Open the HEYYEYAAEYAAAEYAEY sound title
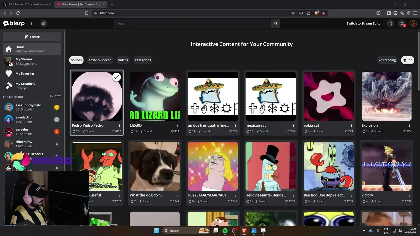Screen dimensions: 420x236 coord(208,195)
